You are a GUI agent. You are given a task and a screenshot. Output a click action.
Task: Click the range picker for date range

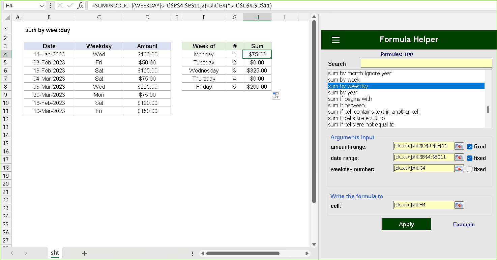coord(459,157)
